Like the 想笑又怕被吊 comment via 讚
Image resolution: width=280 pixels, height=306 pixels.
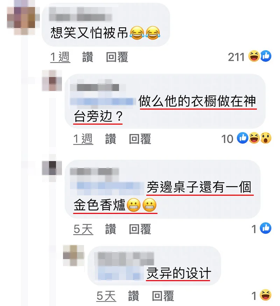(87, 57)
